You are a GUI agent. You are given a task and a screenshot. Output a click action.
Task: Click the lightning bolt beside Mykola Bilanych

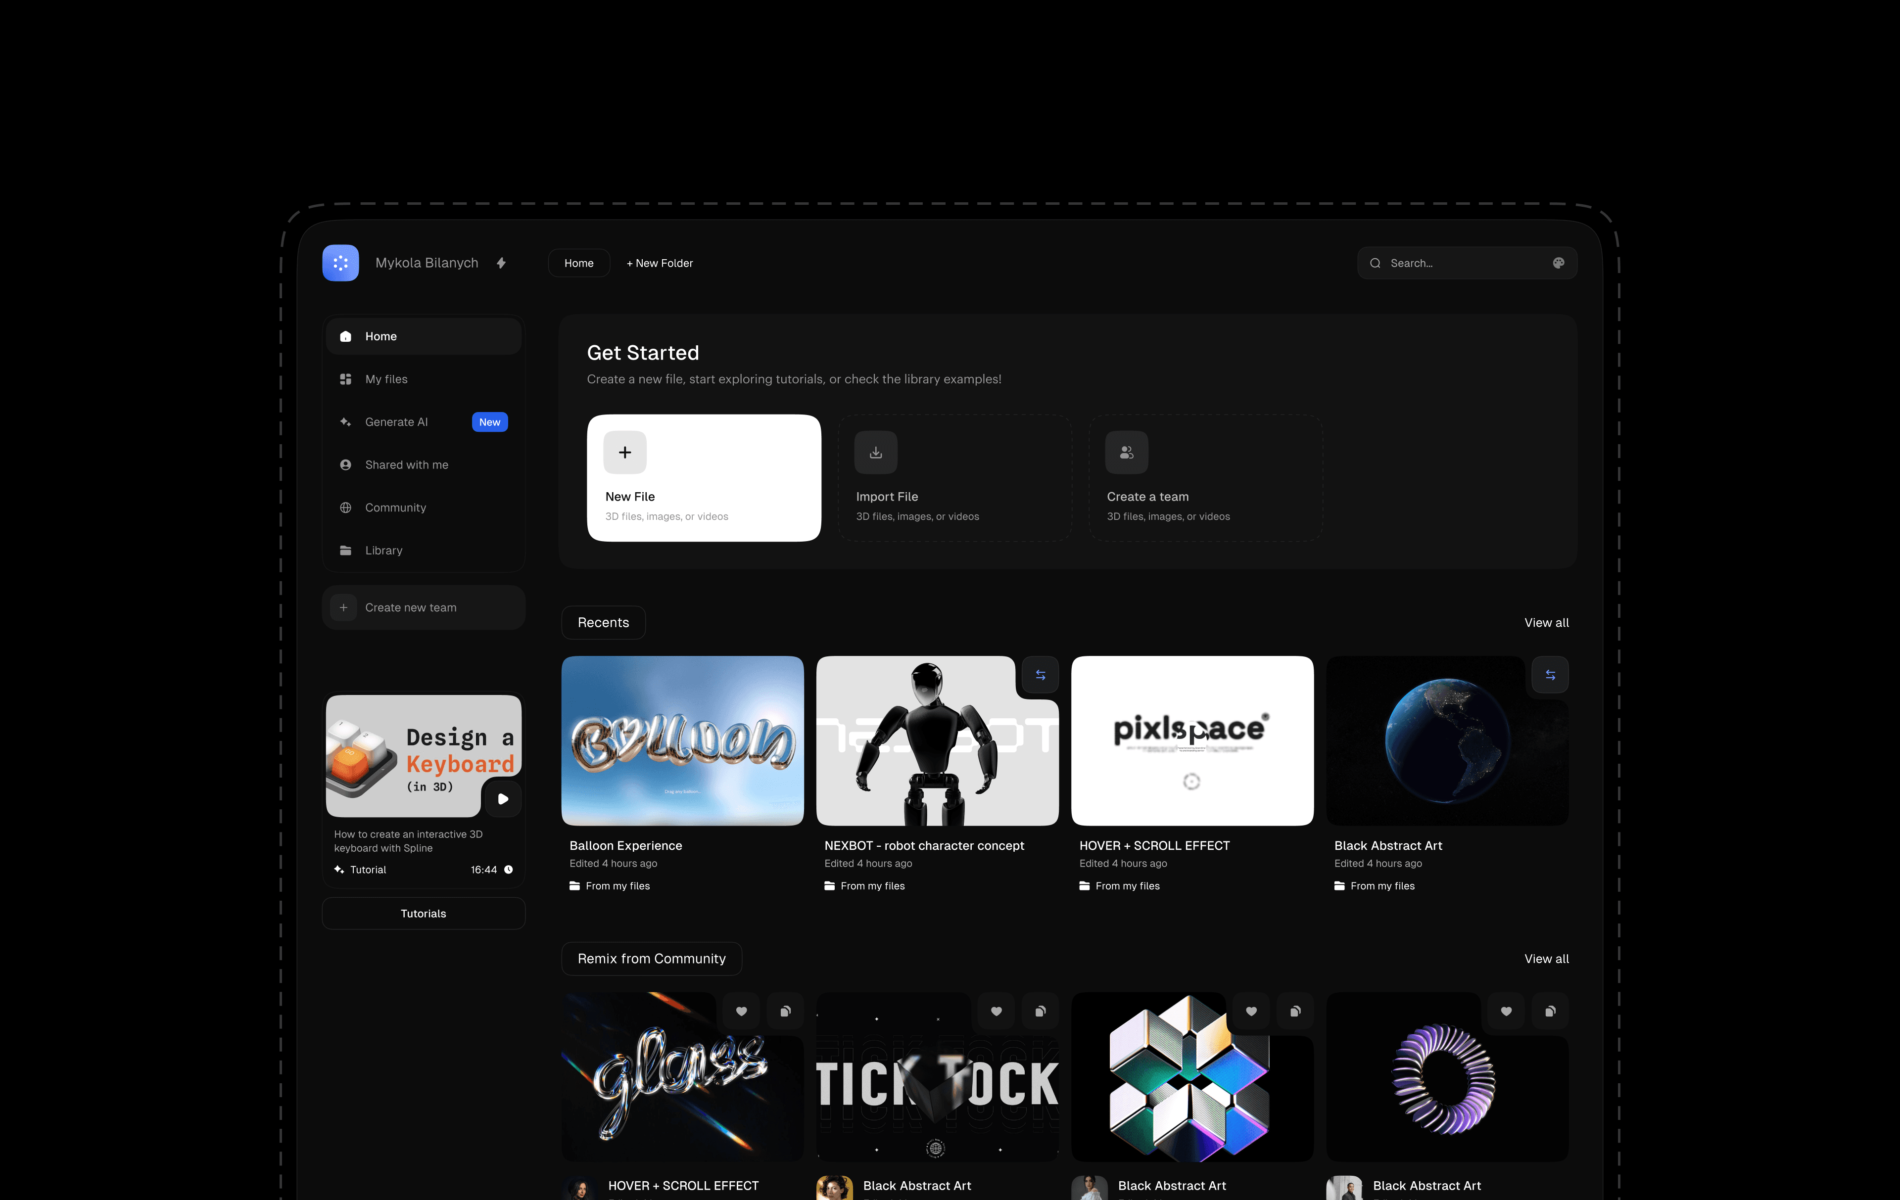tap(501, 263)
